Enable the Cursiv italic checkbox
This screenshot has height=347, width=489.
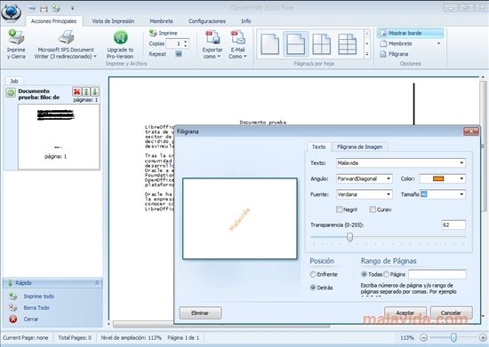(373, 209)
